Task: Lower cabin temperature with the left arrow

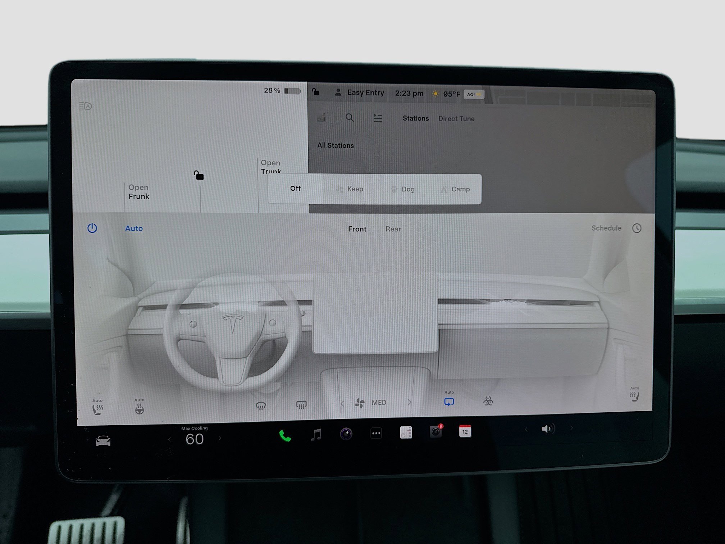Action: pyautogui.click(x=169, y=439)
